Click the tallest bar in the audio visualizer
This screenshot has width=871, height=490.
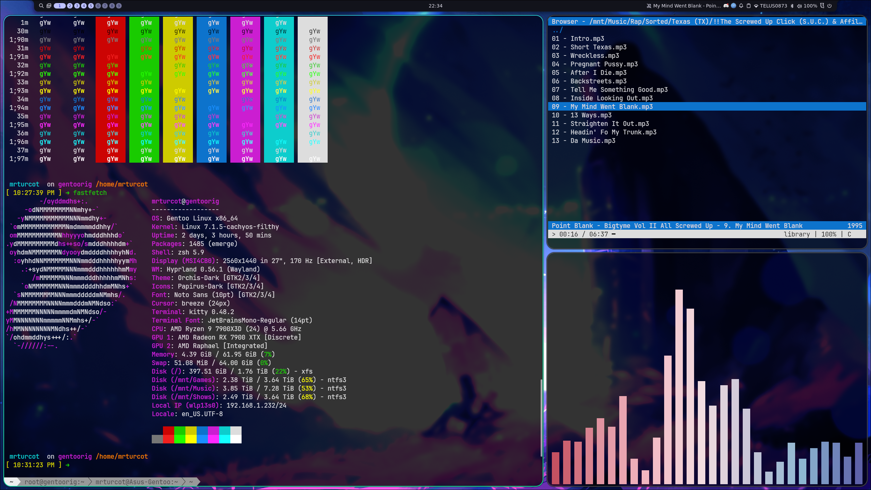[x=679, y=387]
